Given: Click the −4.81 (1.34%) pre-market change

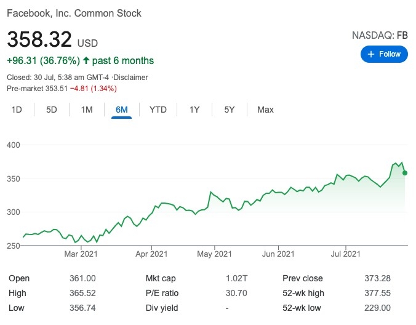Looking at the screenshot, I should [94, 89].
